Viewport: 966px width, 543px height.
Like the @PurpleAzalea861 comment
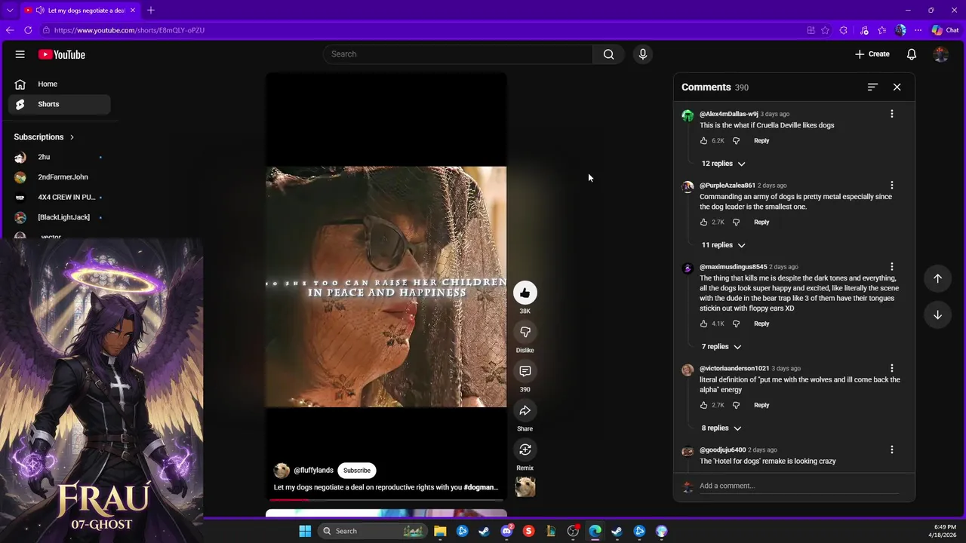coord(703,222)
